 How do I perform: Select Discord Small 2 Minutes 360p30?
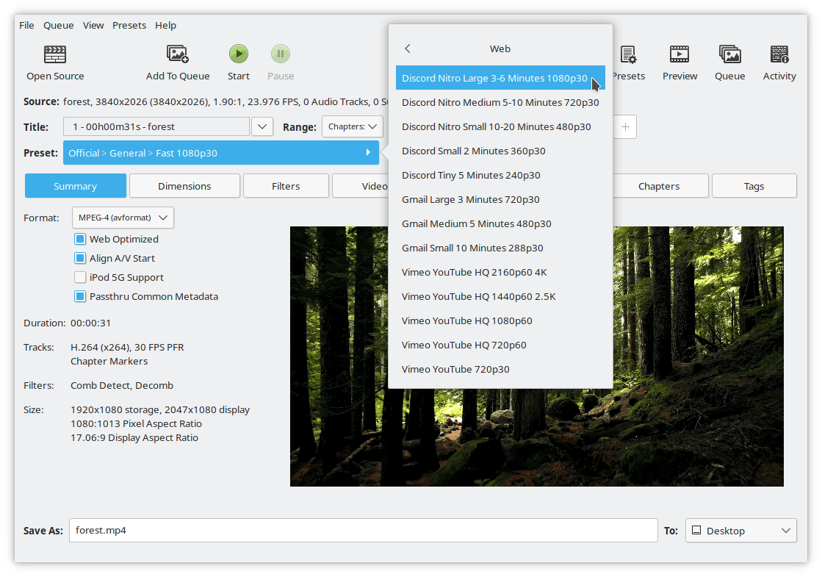pos(500,151)
